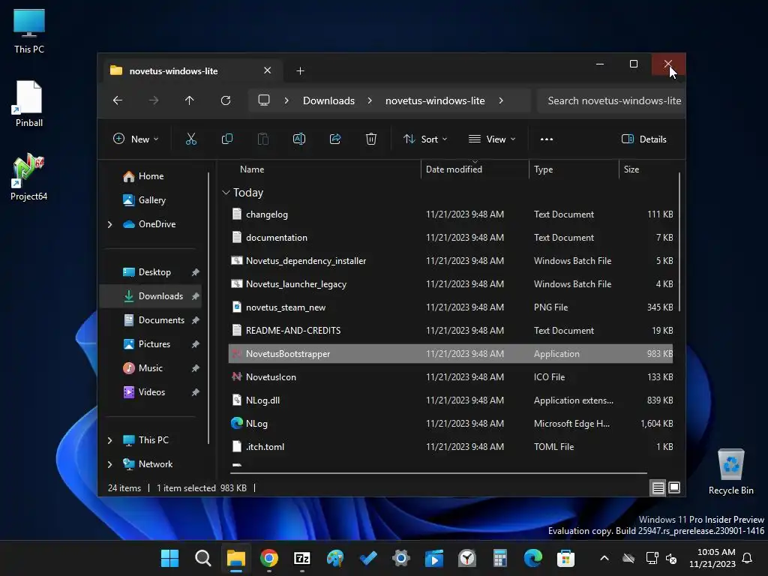Click the Search novetus-windows-lite field
Viewport: 768px width, 576px height.
pos(610,100)
